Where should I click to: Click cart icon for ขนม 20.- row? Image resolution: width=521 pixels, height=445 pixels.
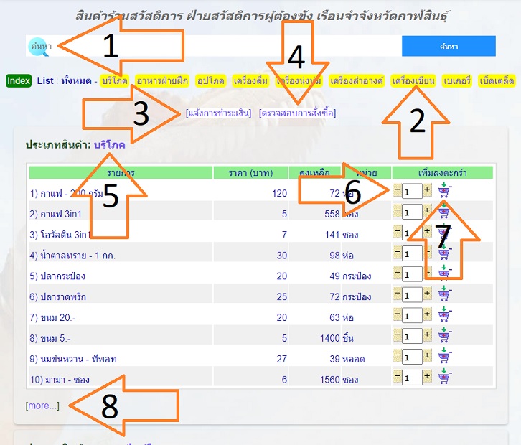[x=444, y=316]
